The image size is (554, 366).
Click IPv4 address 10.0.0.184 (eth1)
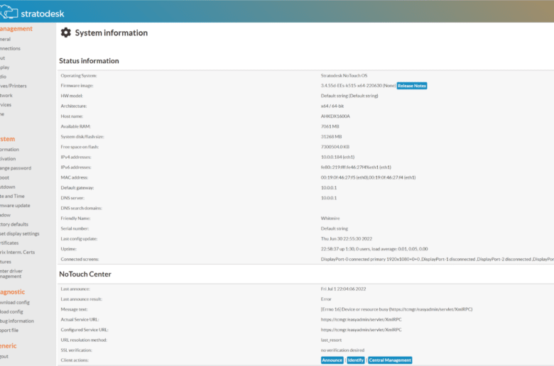[338, 157]
